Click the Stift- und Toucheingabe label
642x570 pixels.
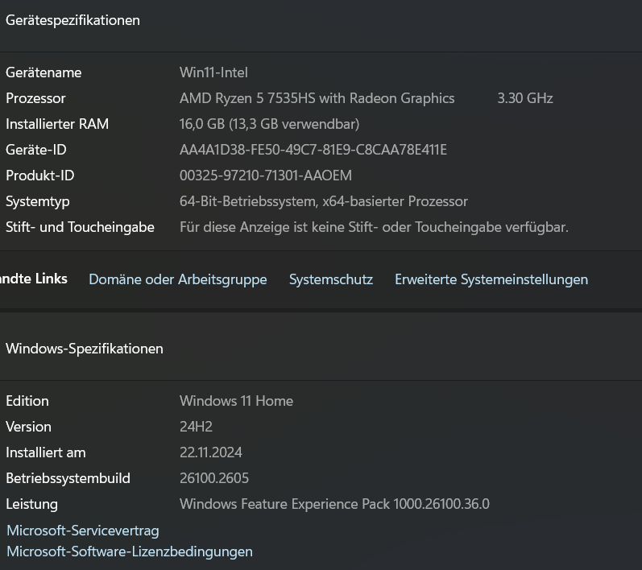tap(80, 227)
